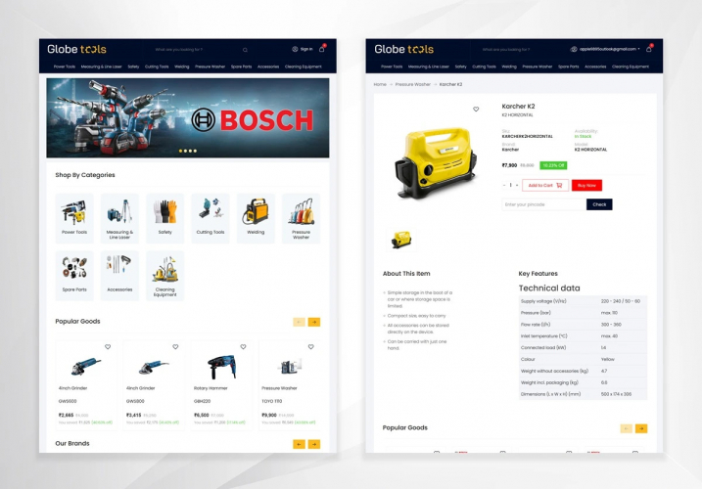Viewport: 702px width, 489px height.
Task: Favorite the 4inch Grinder GWS800 heart
Action: (175, 347)
